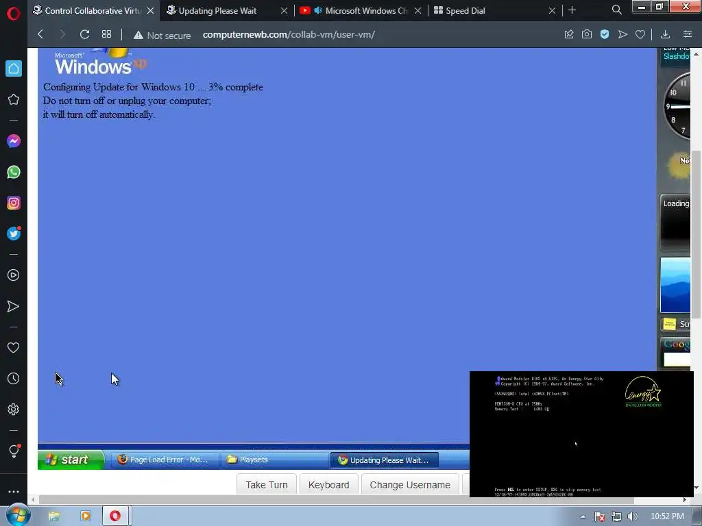702x526 pixels.
Task: Open Instagram in the Opera sidebar
Action: [14, 203]
